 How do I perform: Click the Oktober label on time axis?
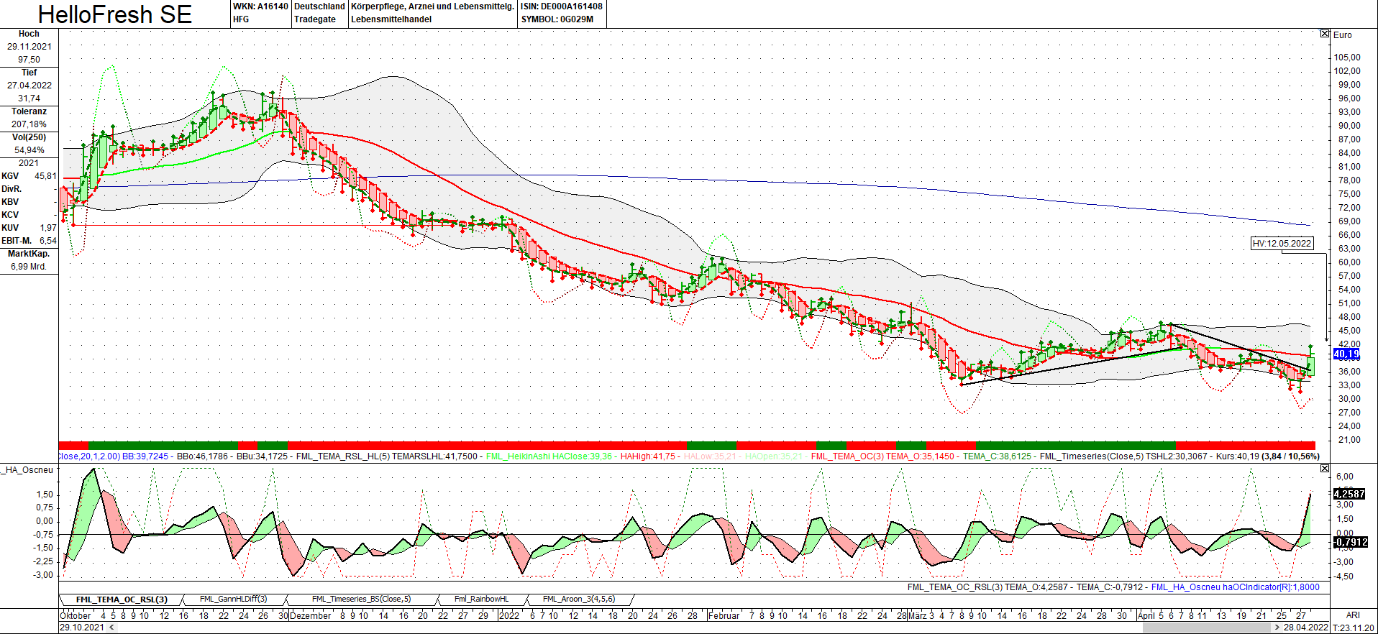pyautogui.click(x=76, y=615)
